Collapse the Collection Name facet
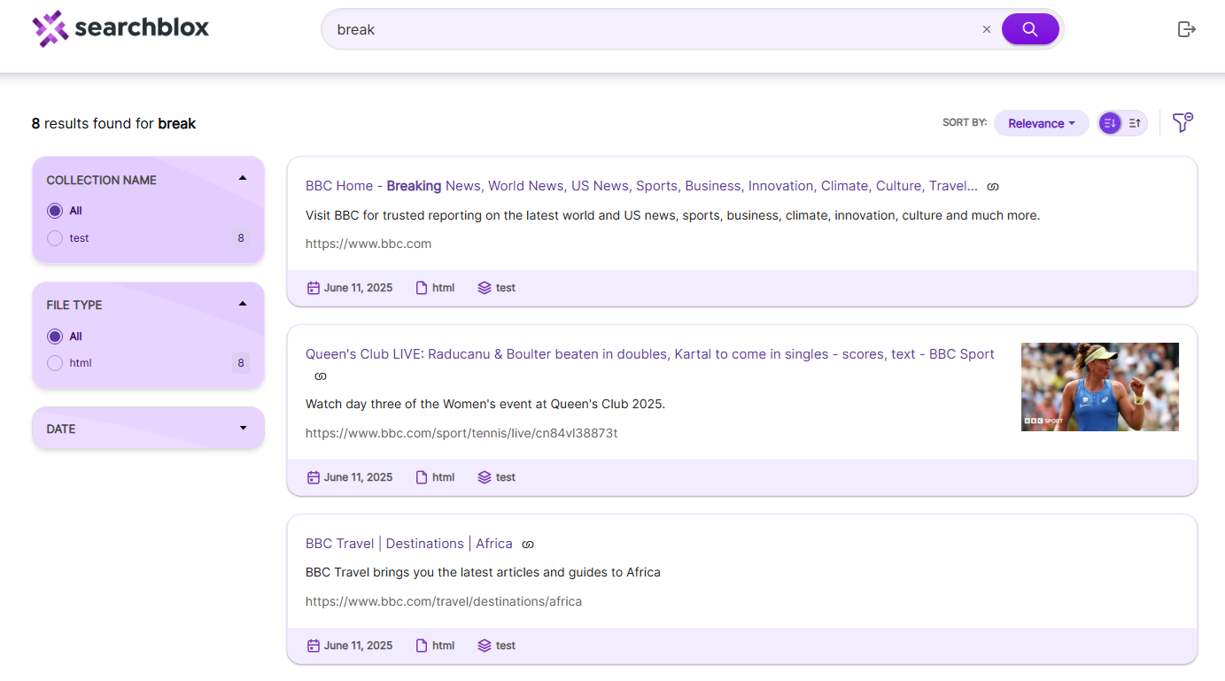The height and width of the screenshot is (681, 1225). 243,178
